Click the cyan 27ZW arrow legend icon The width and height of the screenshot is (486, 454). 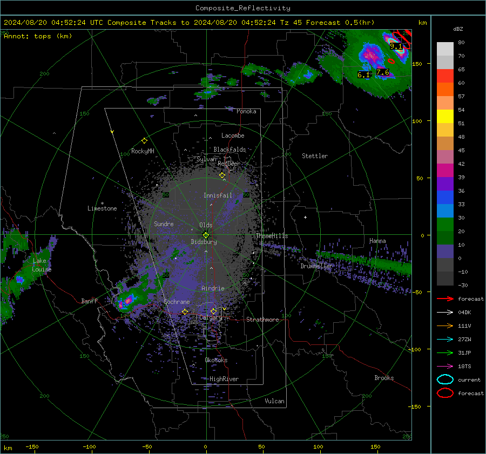point(445,339)
